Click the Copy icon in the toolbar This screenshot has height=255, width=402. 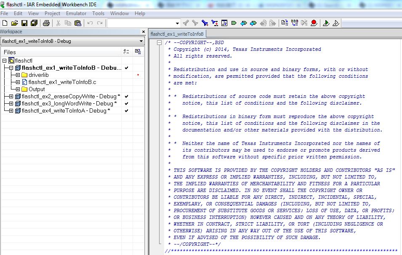68,23
